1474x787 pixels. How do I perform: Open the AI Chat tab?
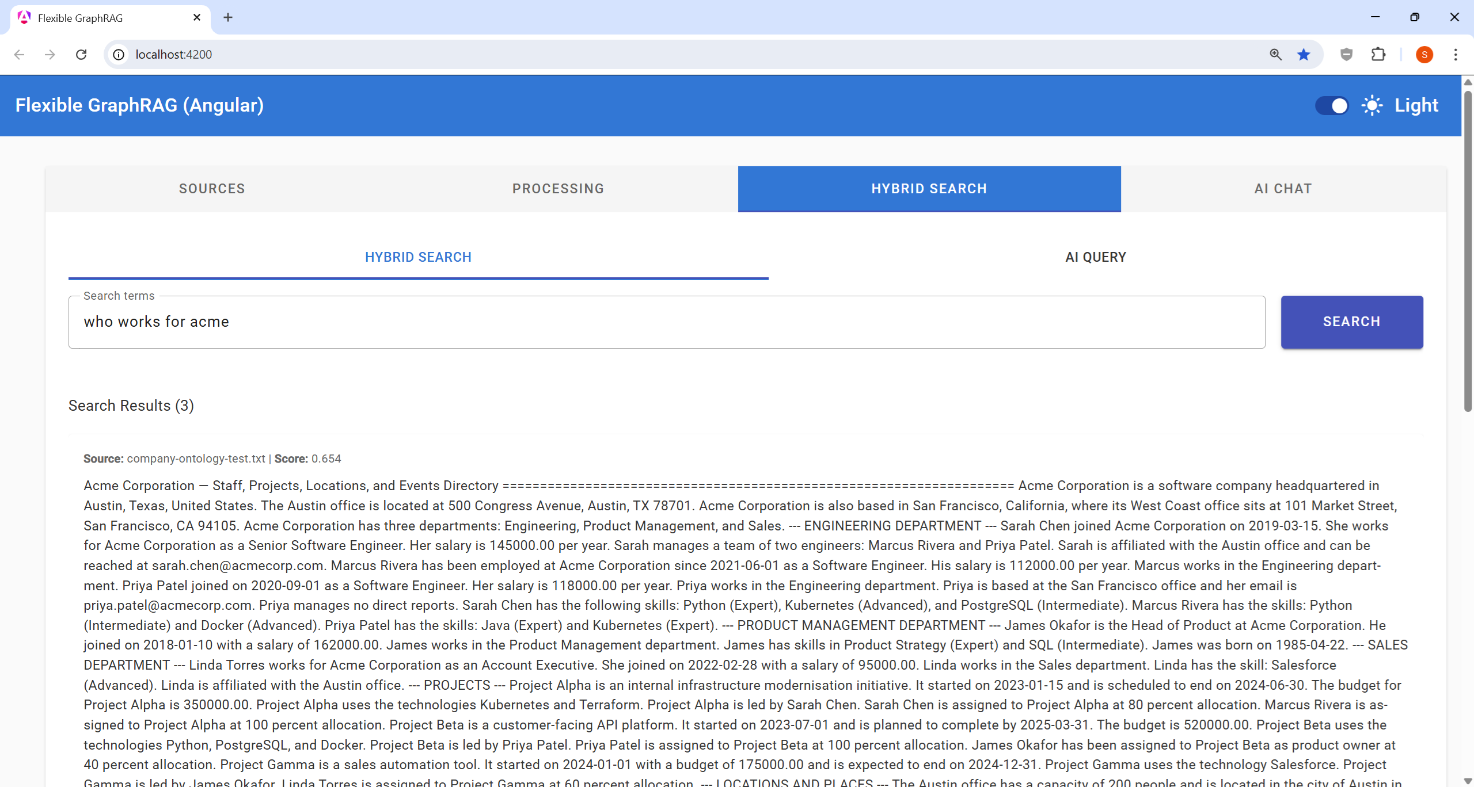tap(1283, 189)
